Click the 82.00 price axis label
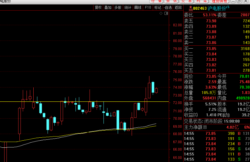250x162 pixels. 177,25
